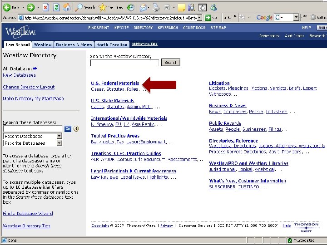The width and height of the screenshot is (327, 245).
Task: Open the U.S. State Materials link
Action: tap(113, 101)
